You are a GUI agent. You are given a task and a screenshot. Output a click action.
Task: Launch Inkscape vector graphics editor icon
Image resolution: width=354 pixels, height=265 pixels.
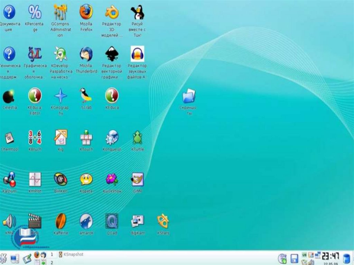(x=112, y=54)
